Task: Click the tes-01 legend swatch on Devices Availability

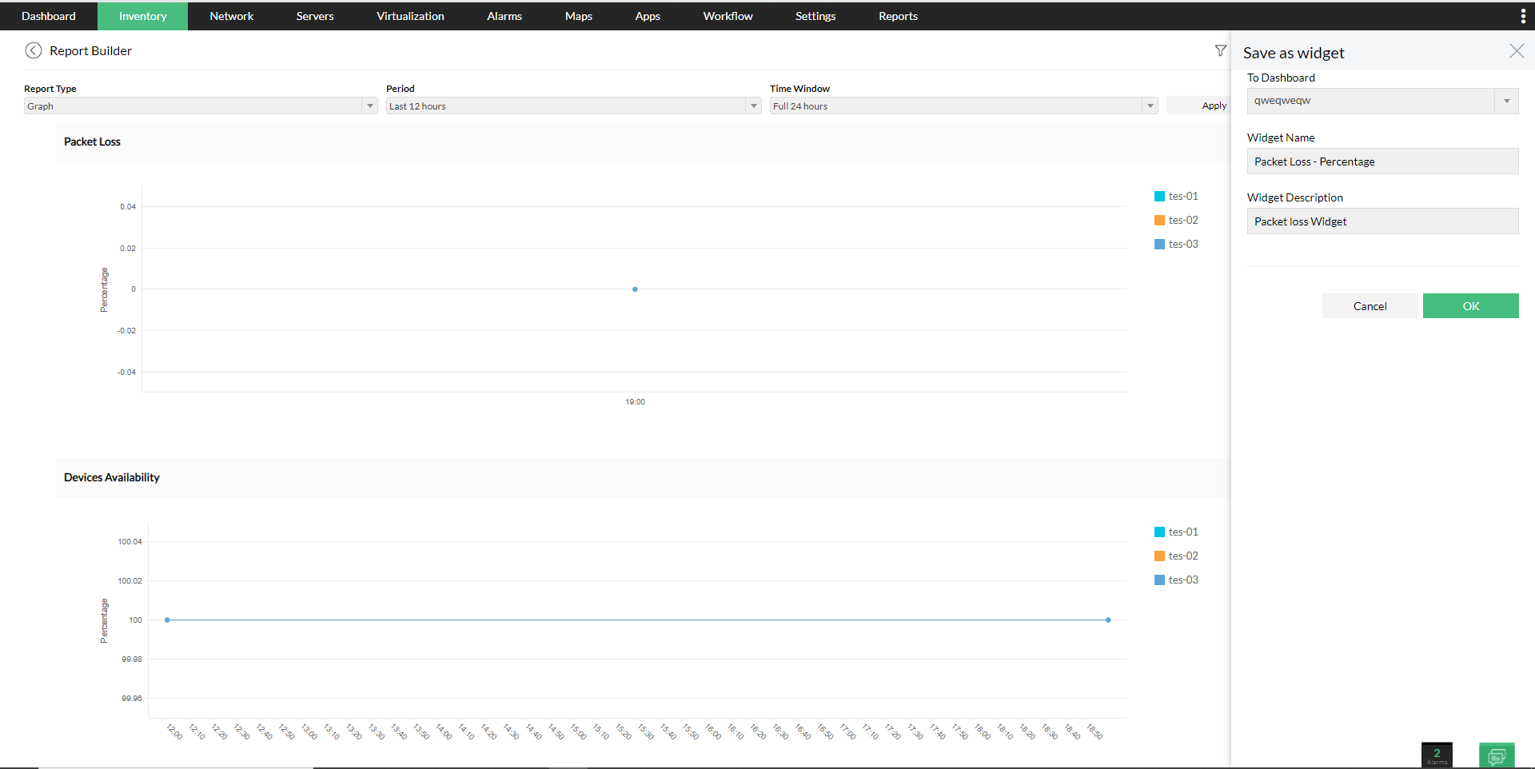Action: click(x=1159, y=531)
